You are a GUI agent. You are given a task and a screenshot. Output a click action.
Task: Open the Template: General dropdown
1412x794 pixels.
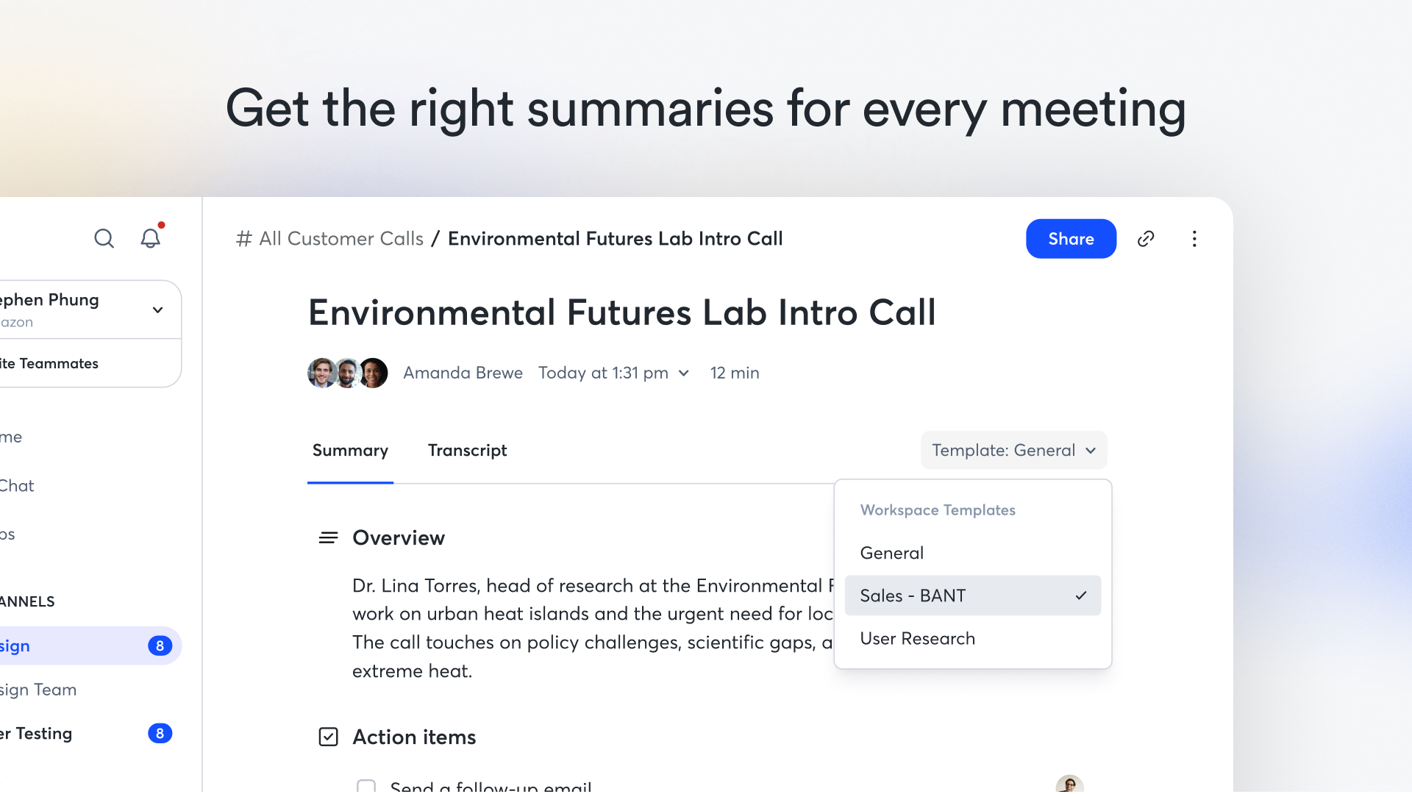[x=1013, y=450]
